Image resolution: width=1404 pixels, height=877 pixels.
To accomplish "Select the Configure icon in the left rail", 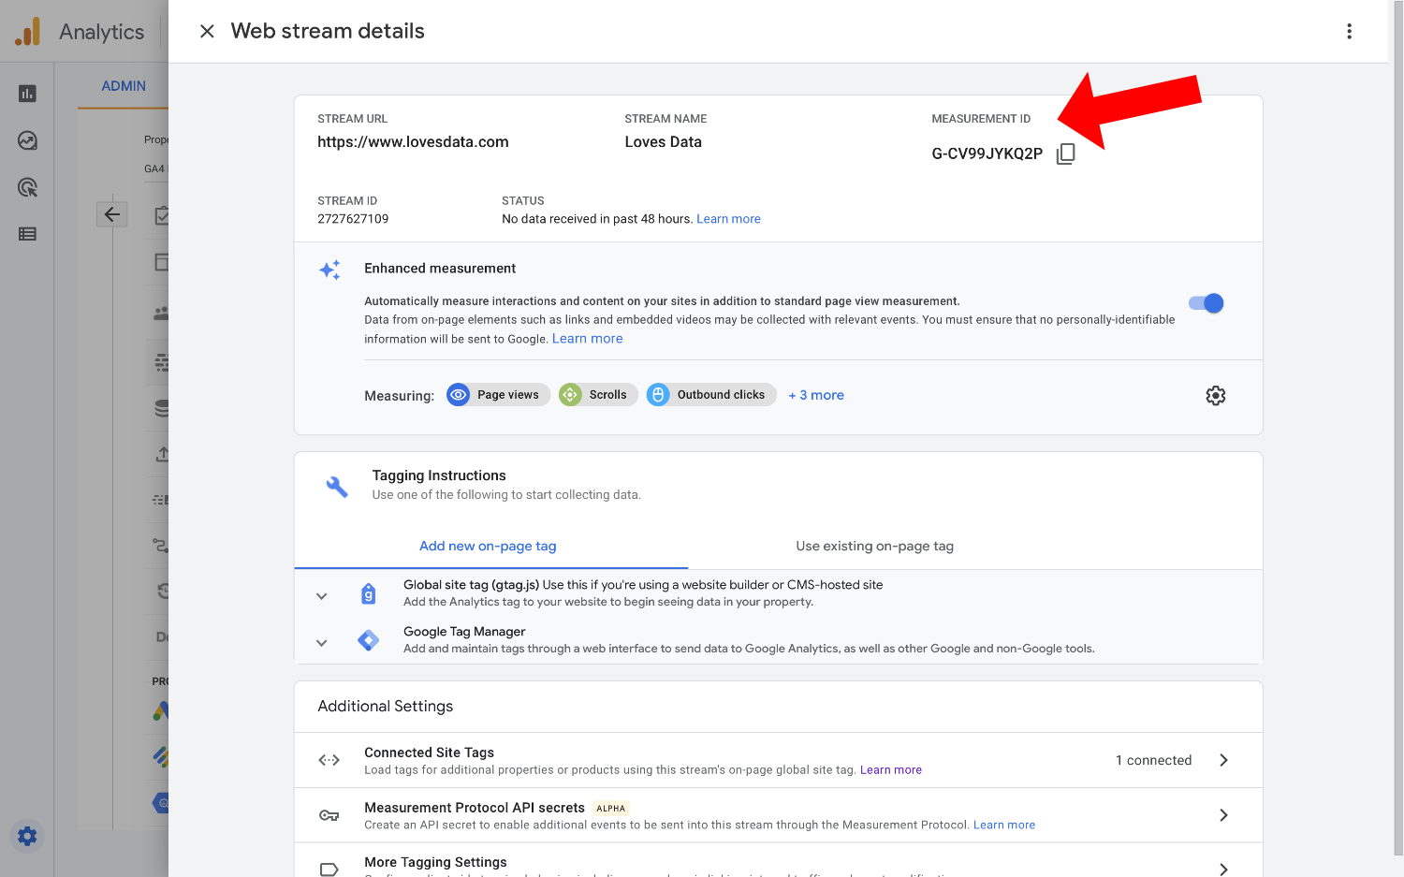I will coord(26,233).
